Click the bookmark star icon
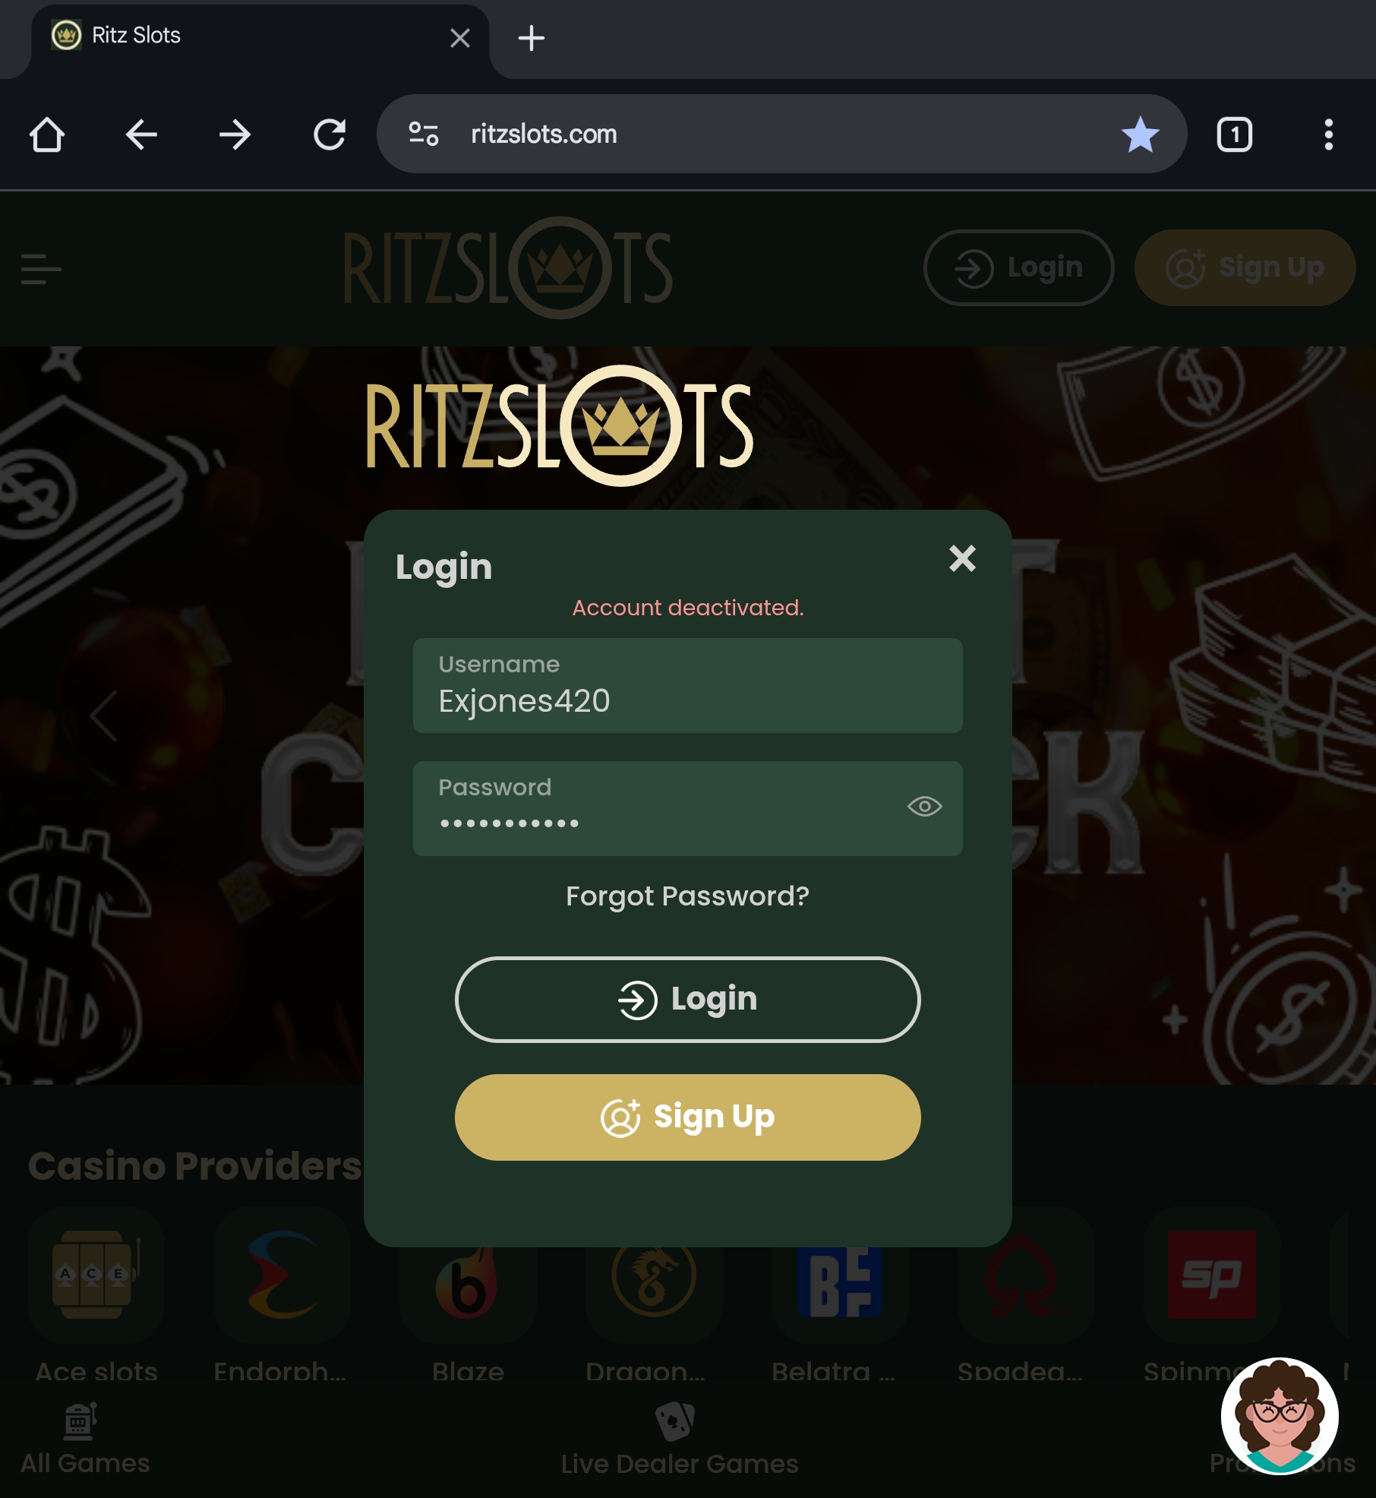 (1140, 134)
